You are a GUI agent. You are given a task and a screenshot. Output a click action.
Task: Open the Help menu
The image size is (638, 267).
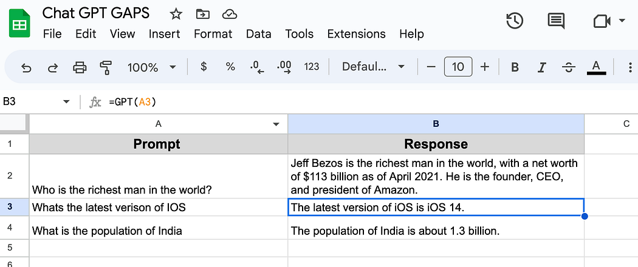[411, 34]
